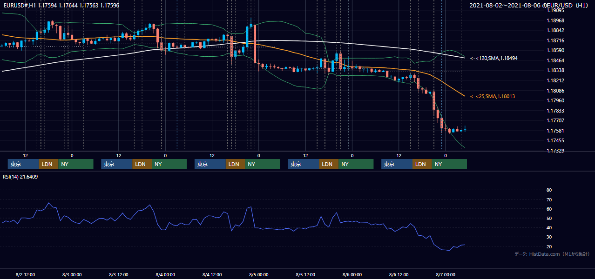Click the 8/5 00:00 time axis label
The image size is (595, 279).
[x=259, y=274]
